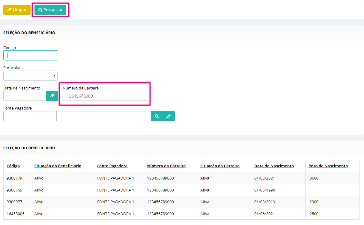The image size is (364, 225).
Task: Click the Data de Nascimento field
Action: click(x=25, y=96)
